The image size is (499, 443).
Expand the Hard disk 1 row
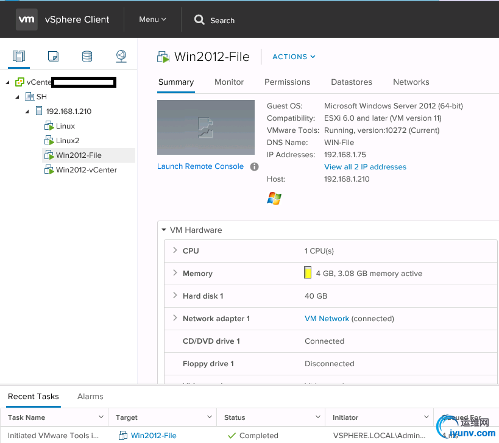point(175,296)
